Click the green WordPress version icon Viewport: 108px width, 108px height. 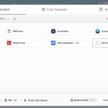click(25, 100)
